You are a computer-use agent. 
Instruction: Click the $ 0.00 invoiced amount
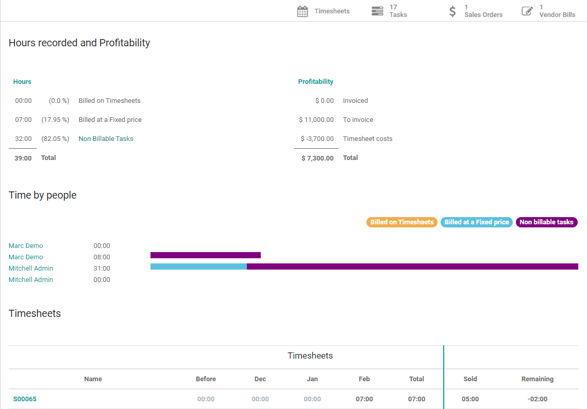(324, 100)
